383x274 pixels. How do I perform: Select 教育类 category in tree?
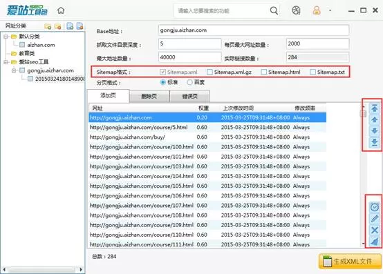(x=27, y=53)
